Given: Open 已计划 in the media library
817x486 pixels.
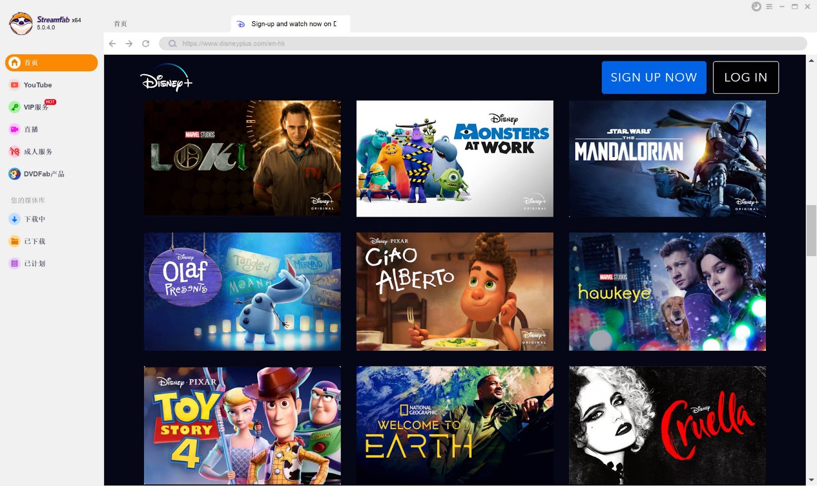Looking at the screenshot, I should pos(52,263).
